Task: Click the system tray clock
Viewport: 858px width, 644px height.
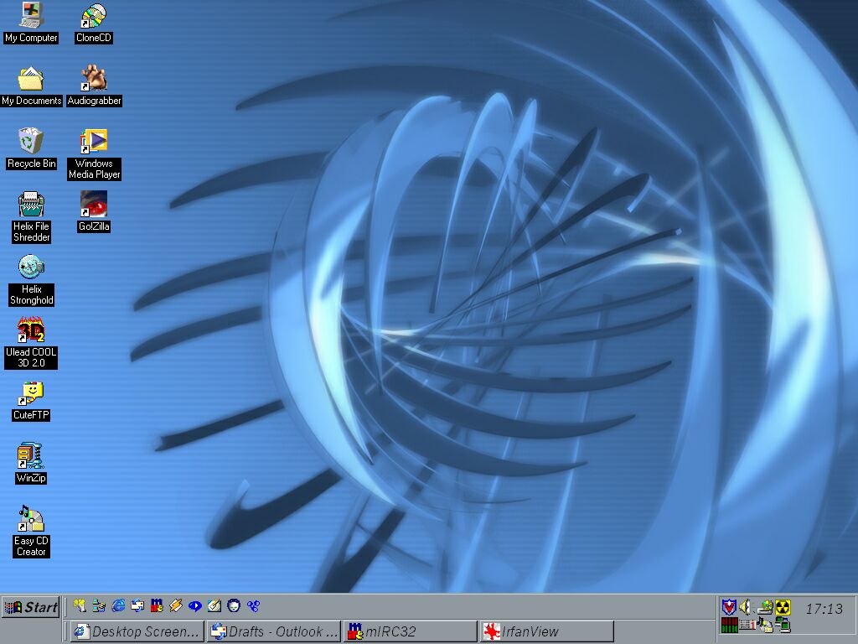Action: (824, 608)
